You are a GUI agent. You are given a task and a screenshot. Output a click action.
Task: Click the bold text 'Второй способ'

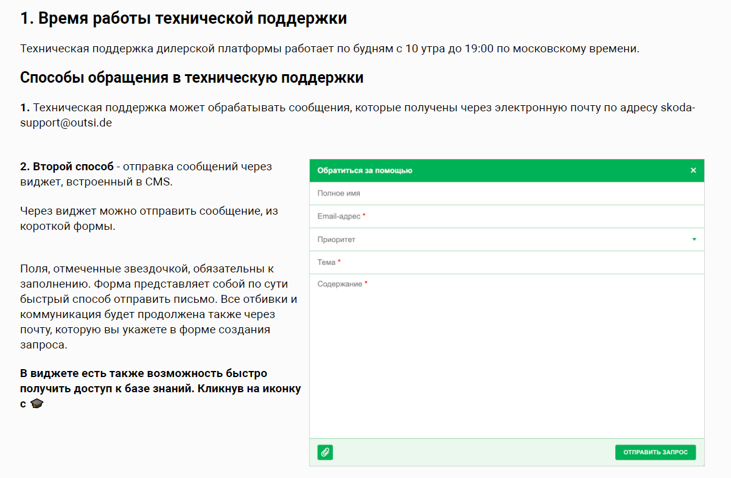click(x=73, y=166)
